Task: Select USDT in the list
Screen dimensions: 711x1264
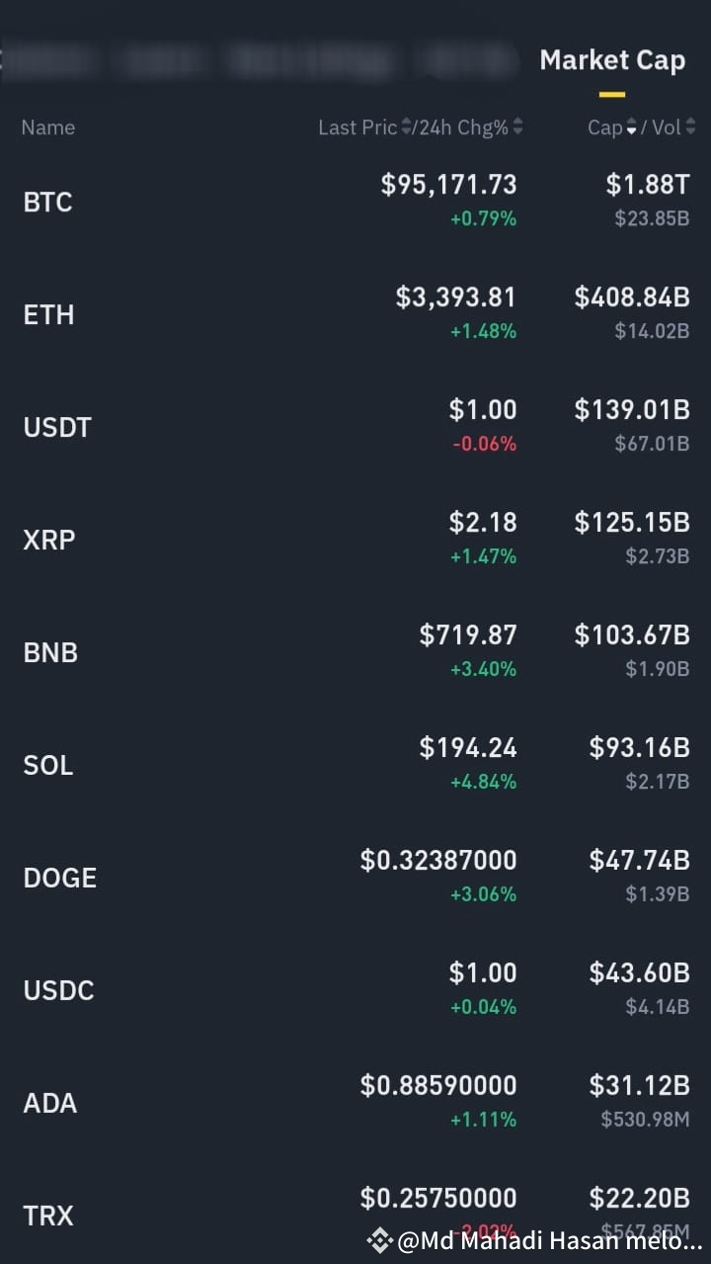Action: [x=355, y=427]
